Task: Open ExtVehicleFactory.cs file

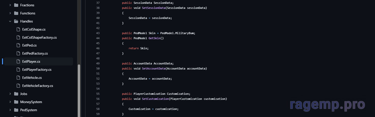Action: point(37,86)
